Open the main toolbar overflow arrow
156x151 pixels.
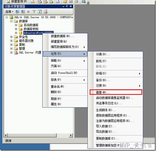click(88, 3)
